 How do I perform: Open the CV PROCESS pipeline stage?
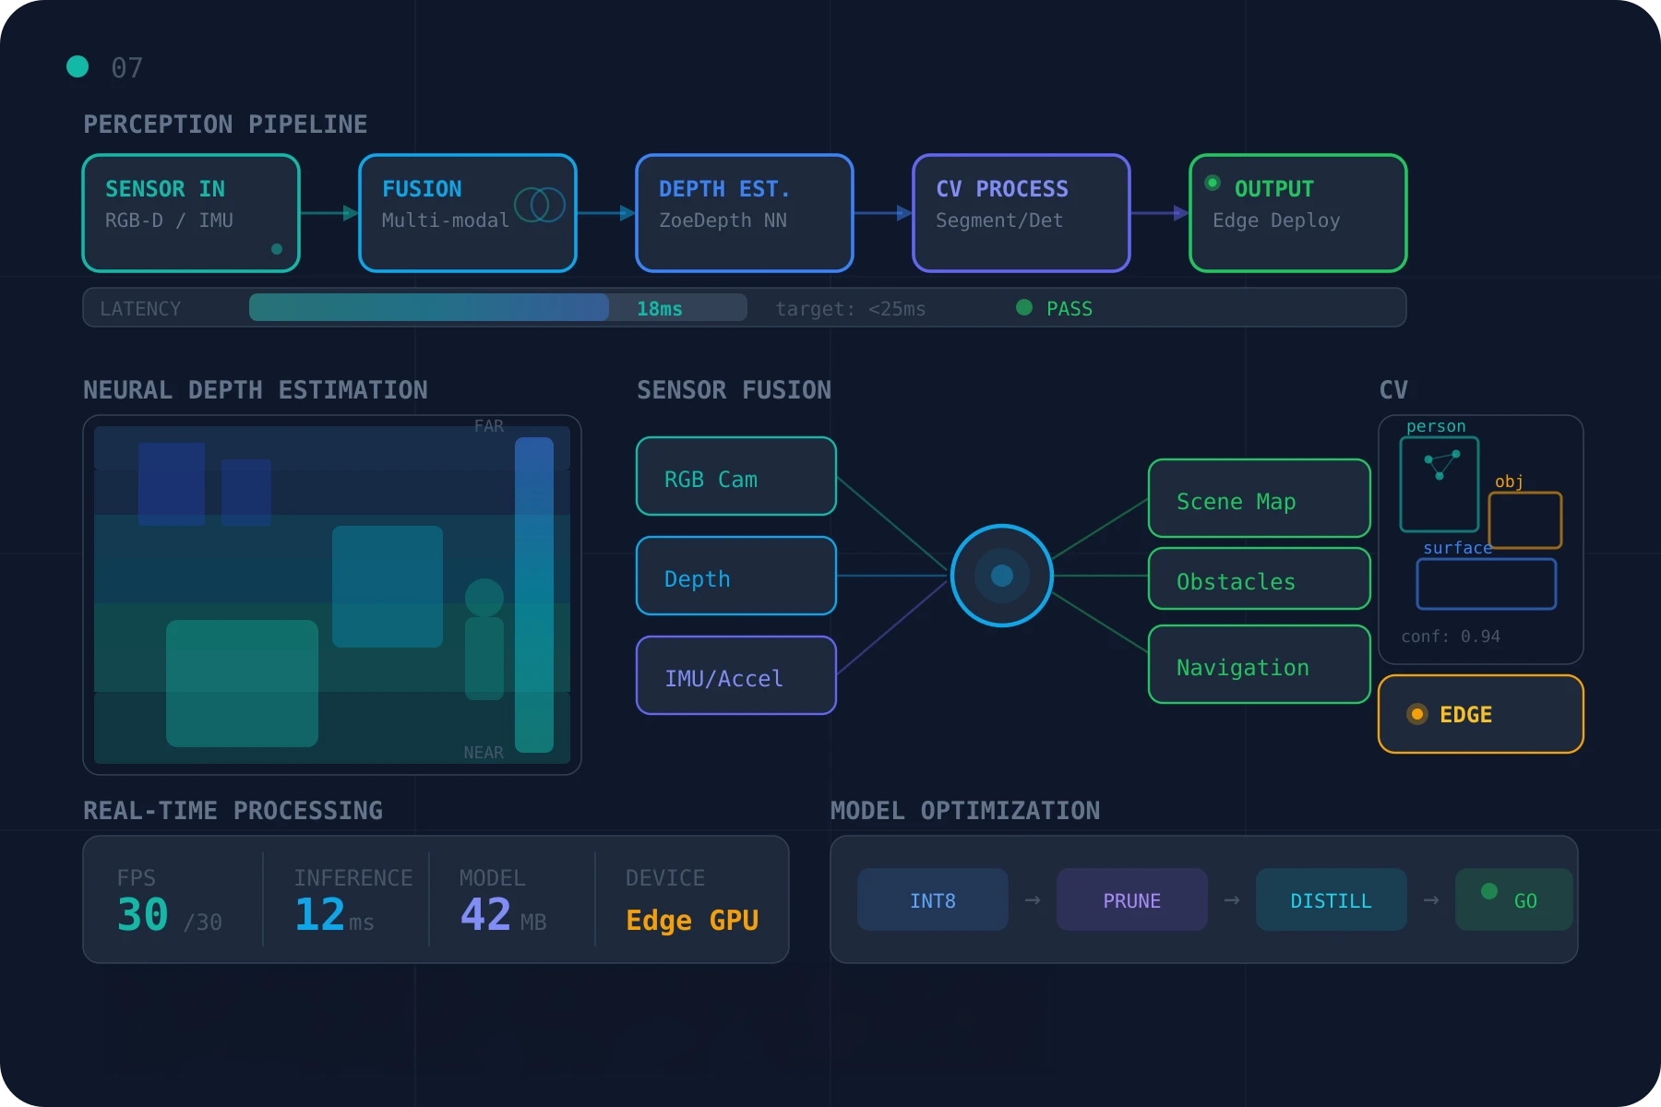[x=1021, y=213]
